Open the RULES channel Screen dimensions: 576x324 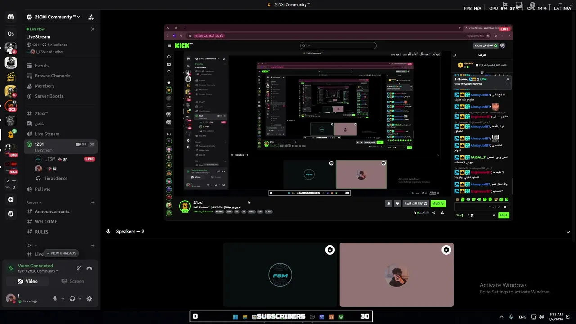click(61, 232)
